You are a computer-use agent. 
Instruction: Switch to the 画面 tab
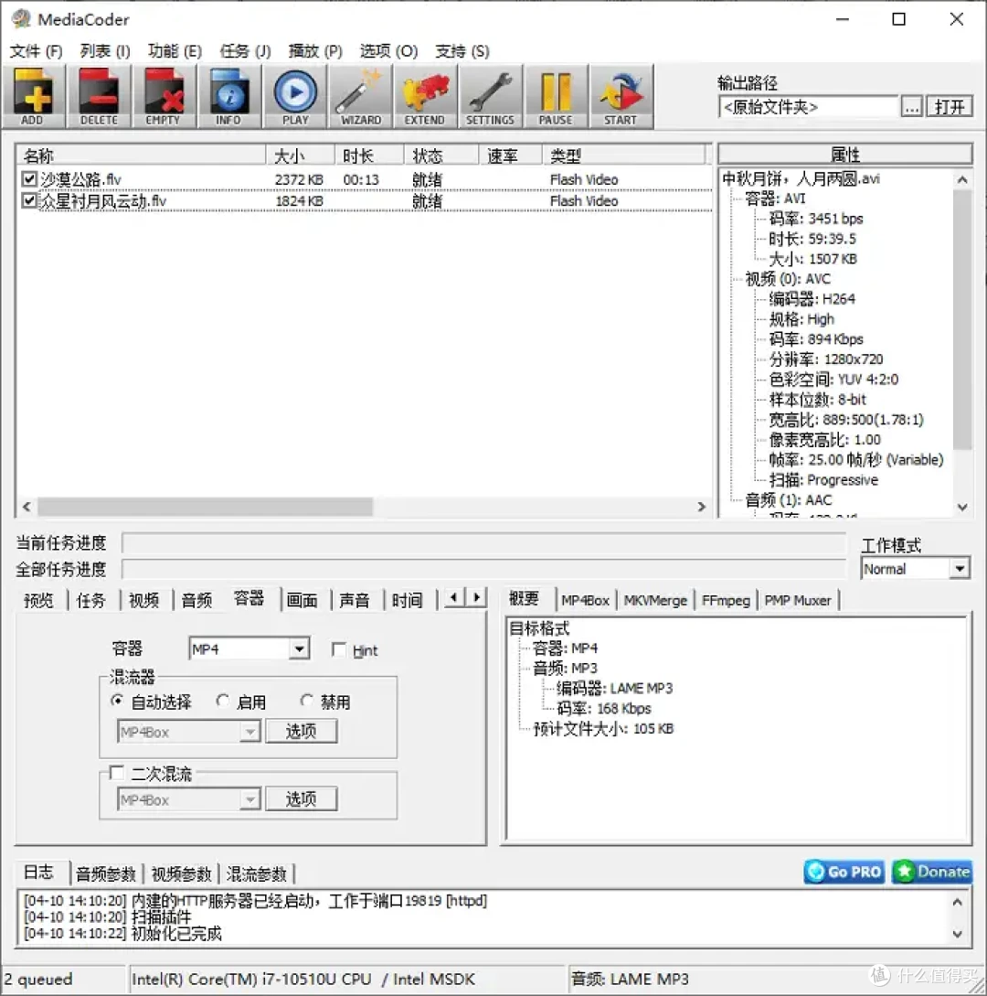302,600
